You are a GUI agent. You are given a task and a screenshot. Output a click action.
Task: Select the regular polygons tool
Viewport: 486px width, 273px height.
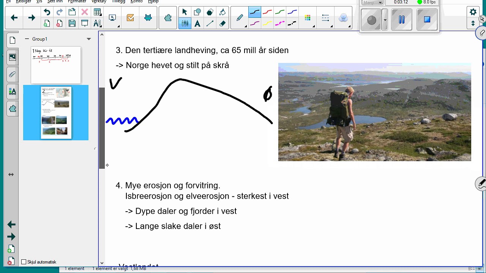pos(210,12)
